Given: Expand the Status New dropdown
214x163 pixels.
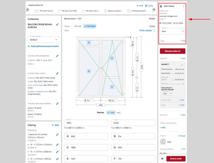Looking at the screenshot, I should (x=172, y=31).
